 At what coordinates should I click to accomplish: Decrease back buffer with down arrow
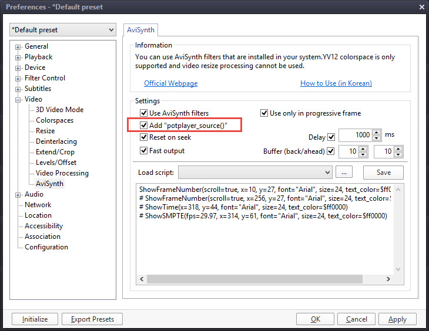(x=363, y=155)
